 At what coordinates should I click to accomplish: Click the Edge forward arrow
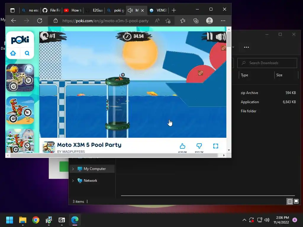pyautogui.click(x=27, y=21)
